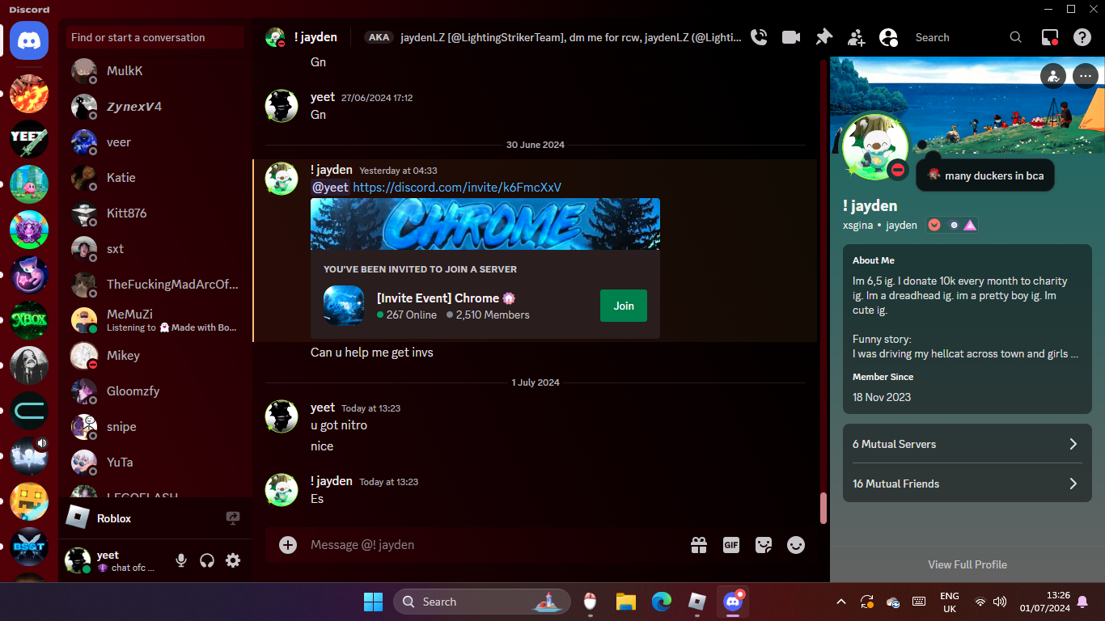Open Roblox from taskbar

[x=697, y=602]
